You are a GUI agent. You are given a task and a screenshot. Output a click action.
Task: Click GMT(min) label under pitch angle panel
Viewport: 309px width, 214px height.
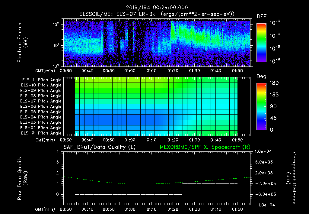coord(45,140)
